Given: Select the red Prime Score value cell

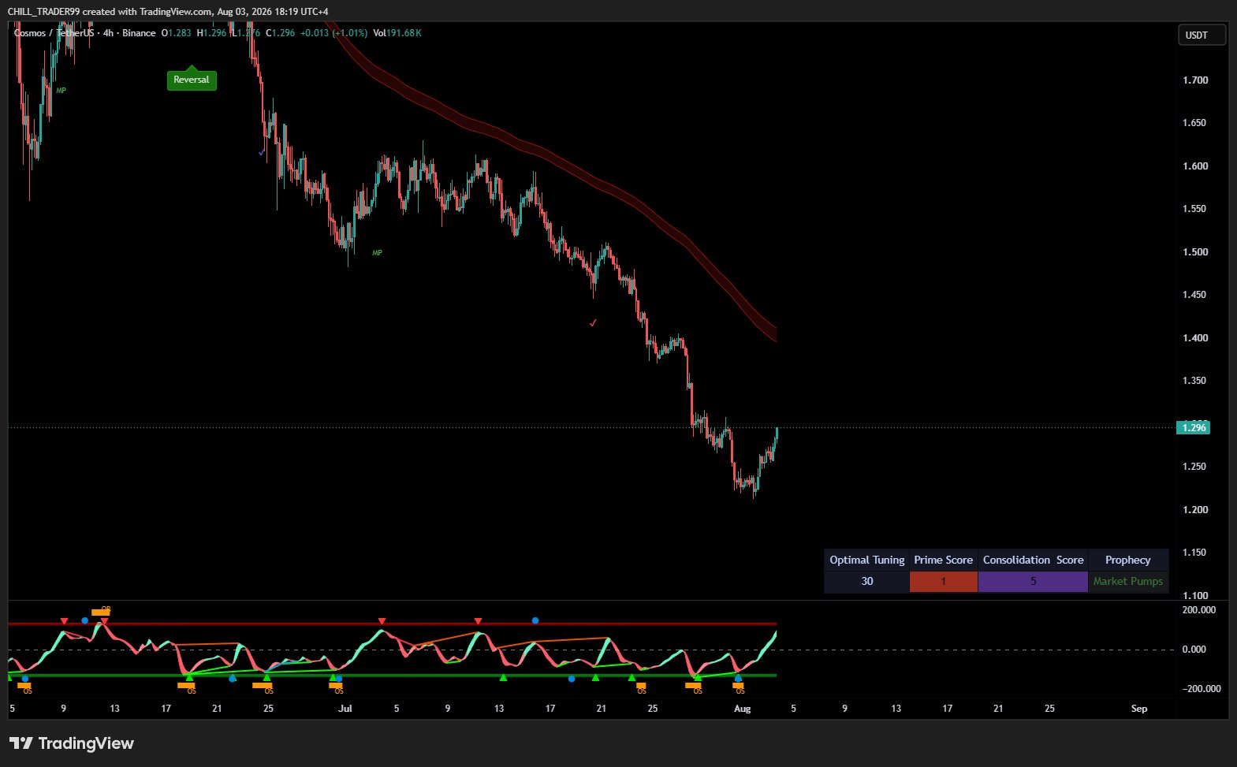Looking at the screenshot, I should (943, 582).
